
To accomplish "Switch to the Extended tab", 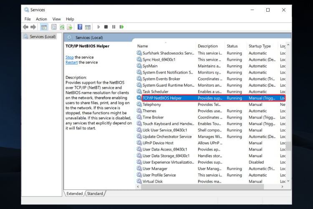I will [x=74, y=194].
